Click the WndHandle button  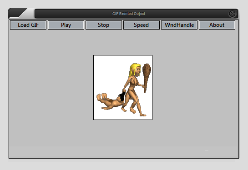pos(179,25)
